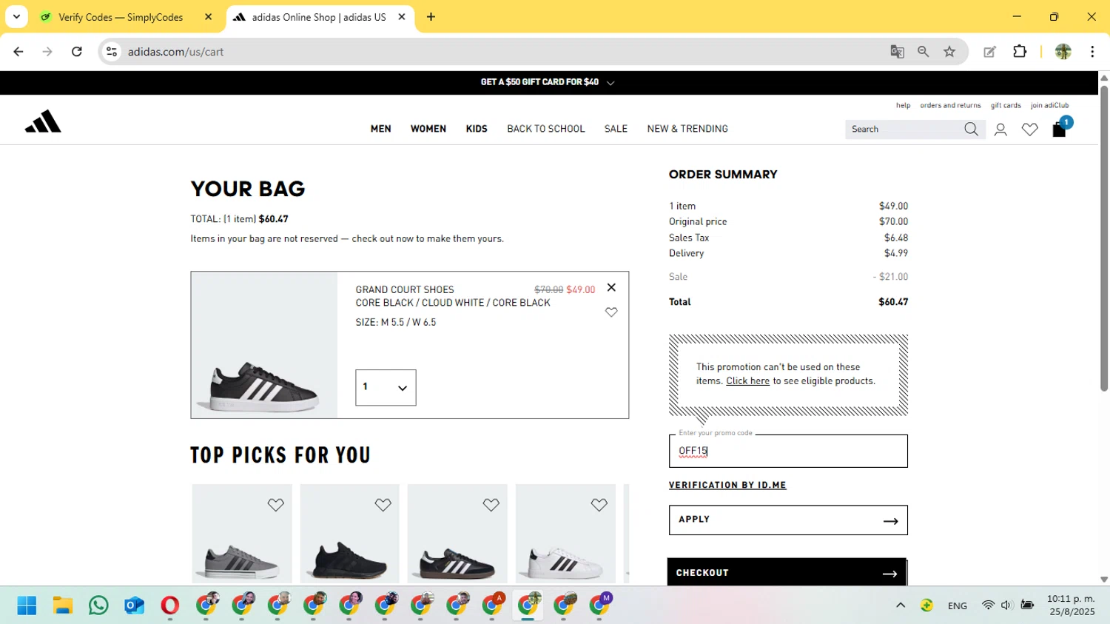Image resolution: width=1110 pixels, height=624 pixels.
Task: Open the zoom magnifier icon in address bar
Action: coord(923,52)
